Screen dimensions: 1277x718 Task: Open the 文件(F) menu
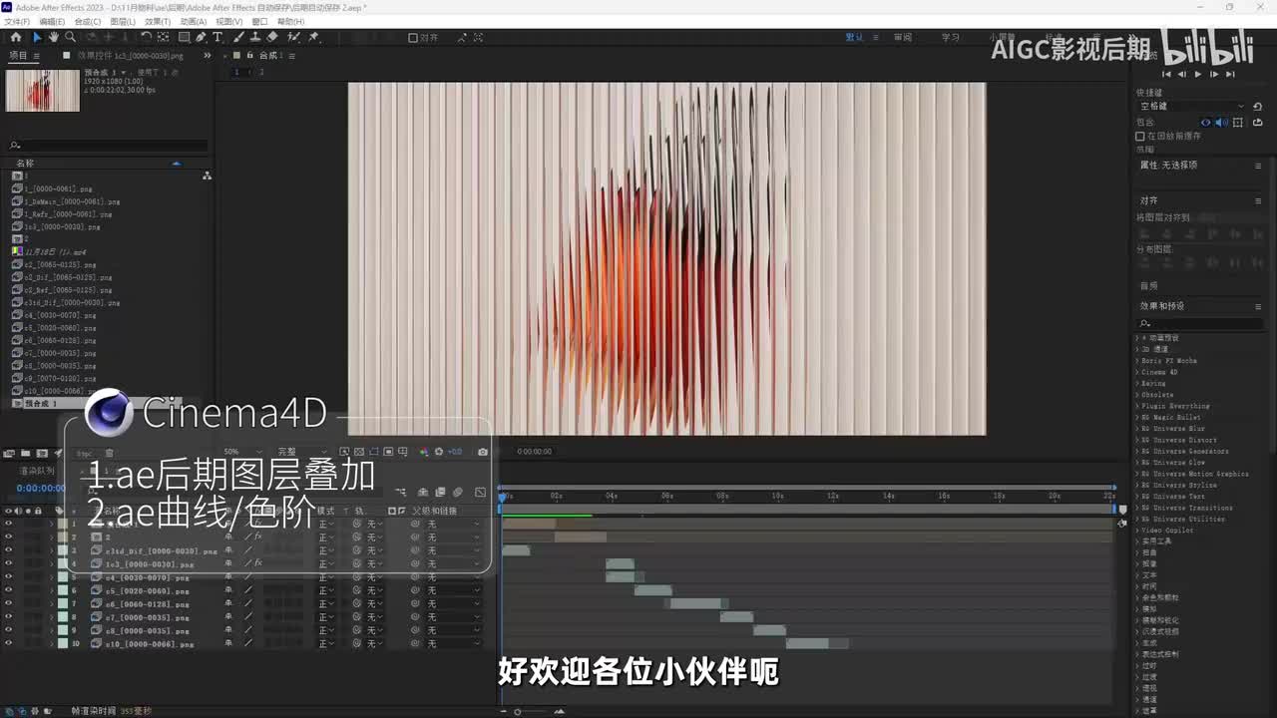(x=16, y=21)
